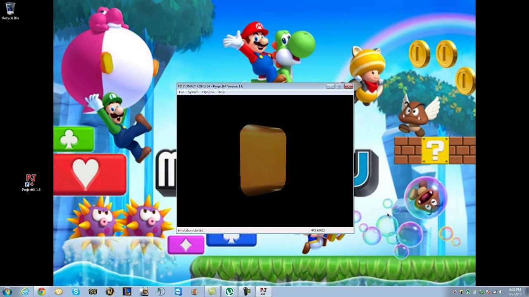Click the PJ icon in Project64 title bar
This screenshot has height=297, width=529.
[x=180, y=86]
